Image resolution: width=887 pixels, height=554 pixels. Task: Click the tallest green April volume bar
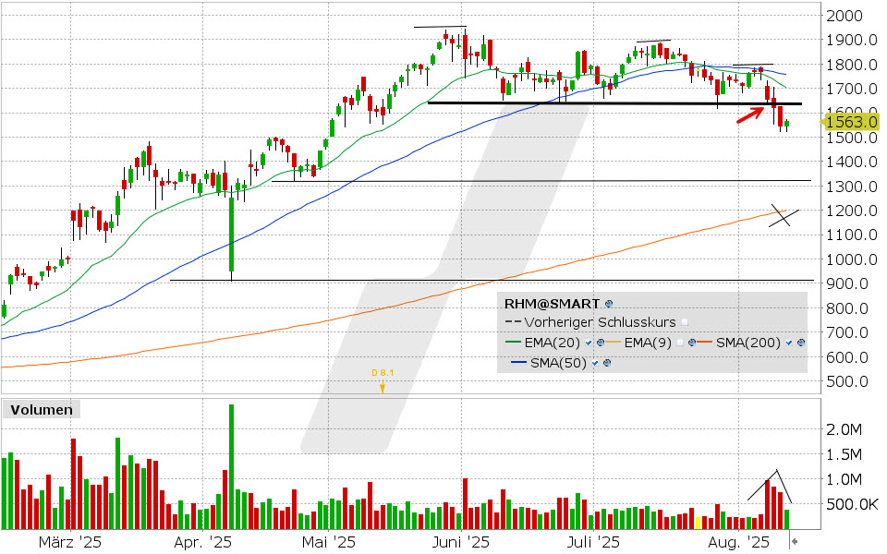point(231,467)
